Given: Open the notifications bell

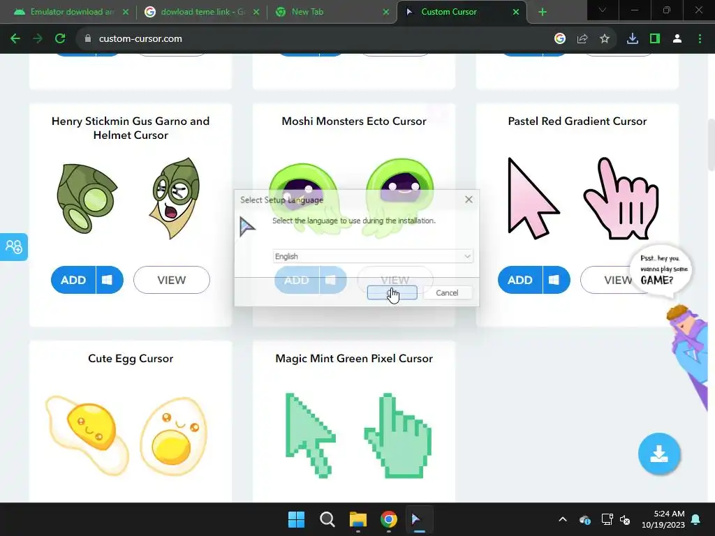Looking at the screenshot, I should 696,519.
